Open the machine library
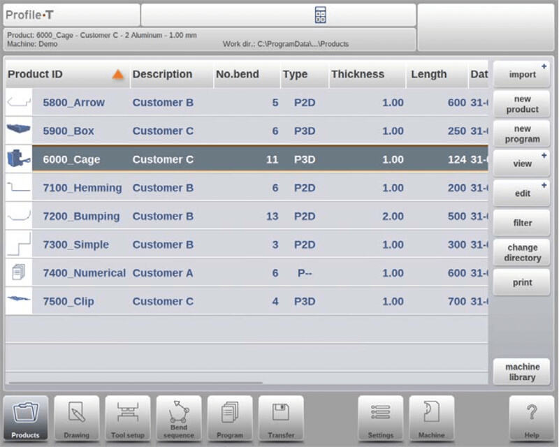 [522, 372]
